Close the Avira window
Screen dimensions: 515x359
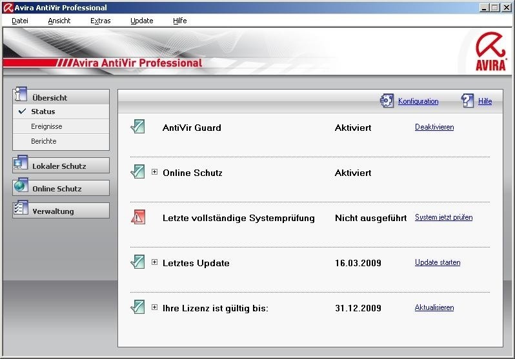507,8
